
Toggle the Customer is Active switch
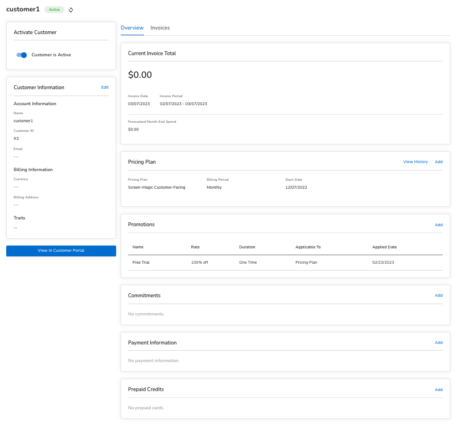pyautogui.click(x=22, y=55)
